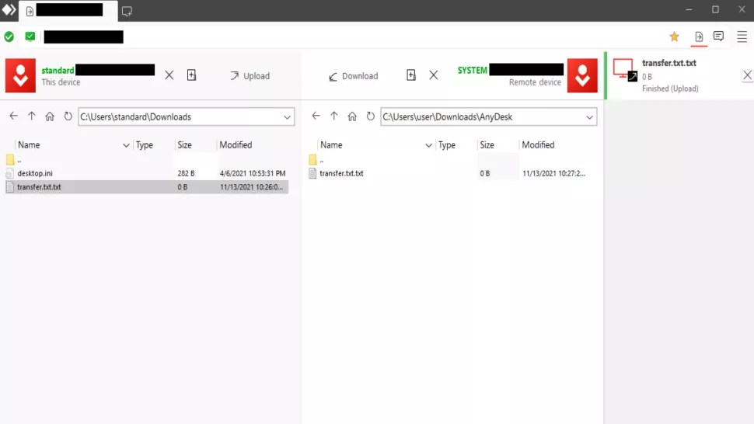Select the file transfer session tab
Image resolution: width=754 pixels, height=424 pixels.
(x=68, y=11)
